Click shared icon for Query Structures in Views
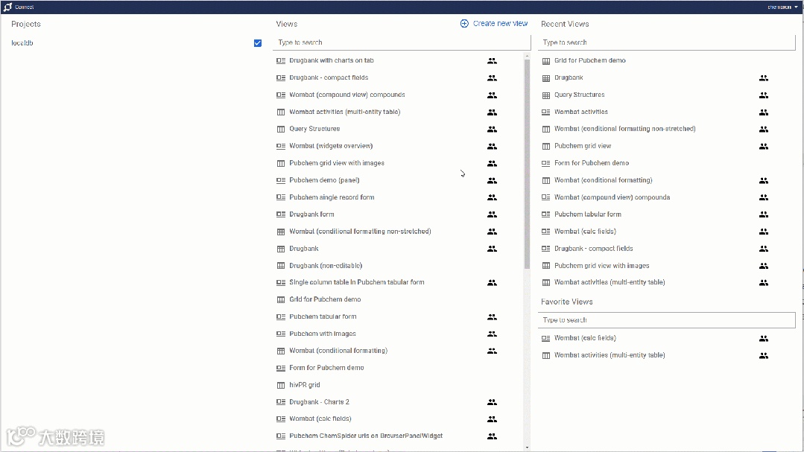804x452 pixels. [492, 129]
